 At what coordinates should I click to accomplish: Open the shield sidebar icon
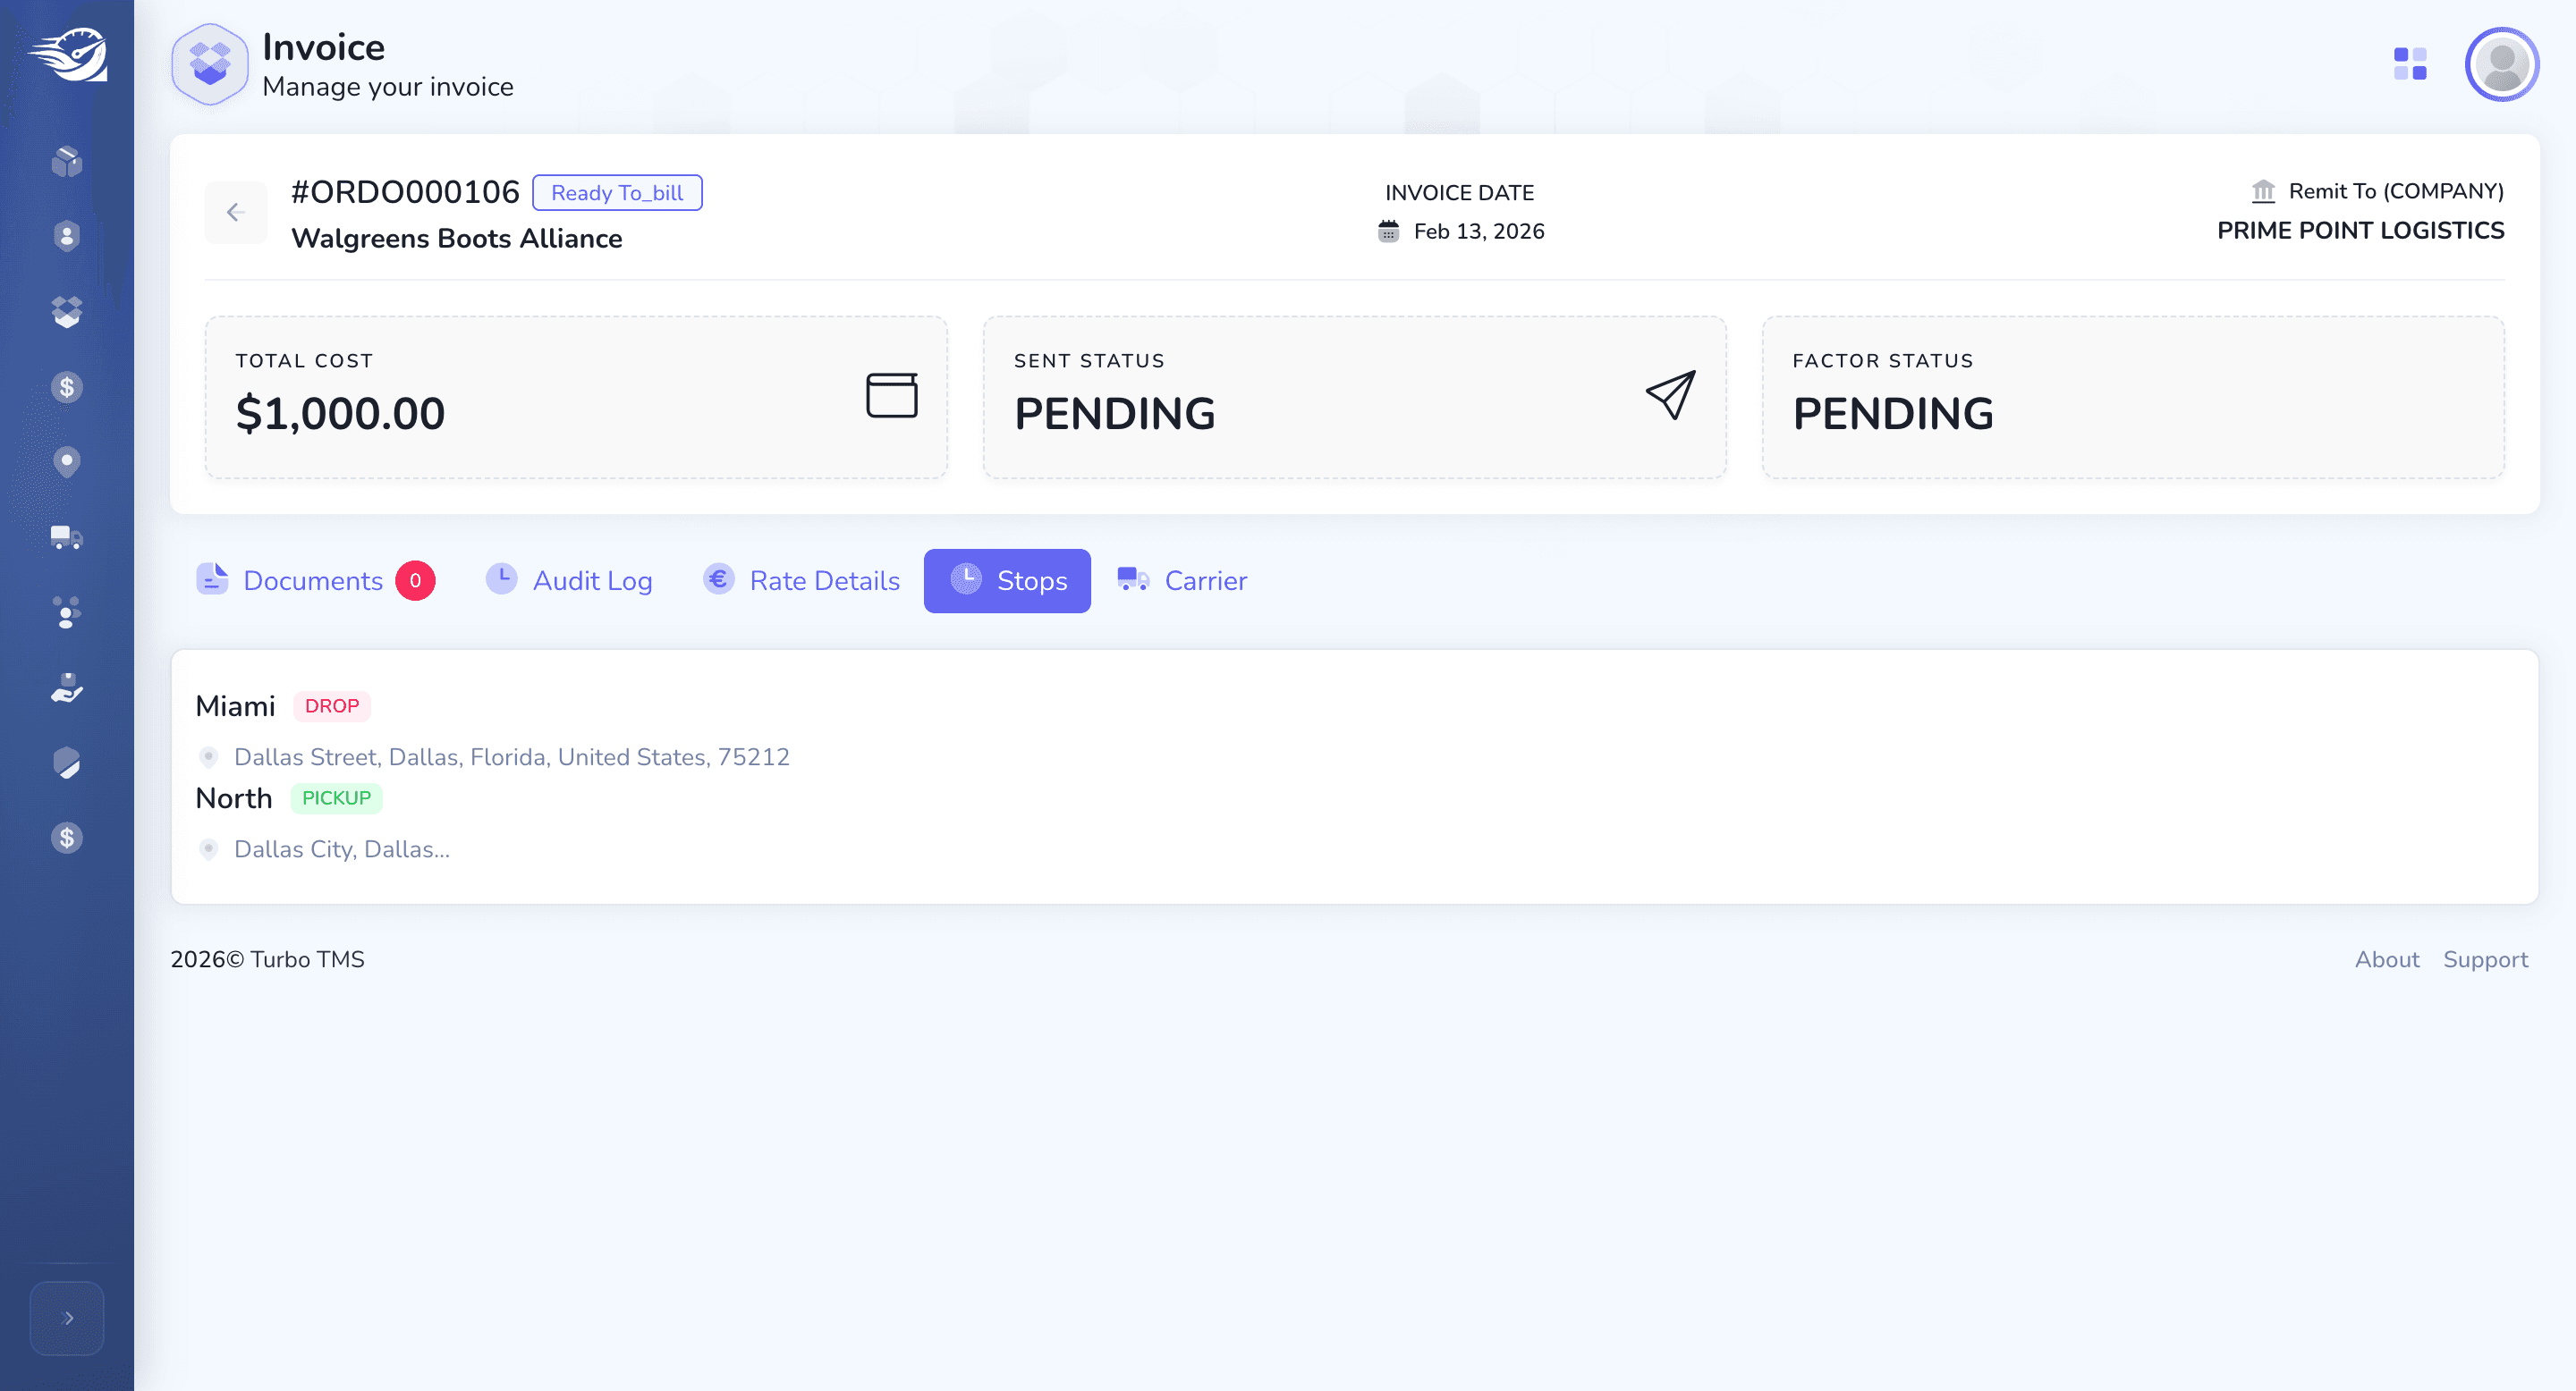point(67,763)
